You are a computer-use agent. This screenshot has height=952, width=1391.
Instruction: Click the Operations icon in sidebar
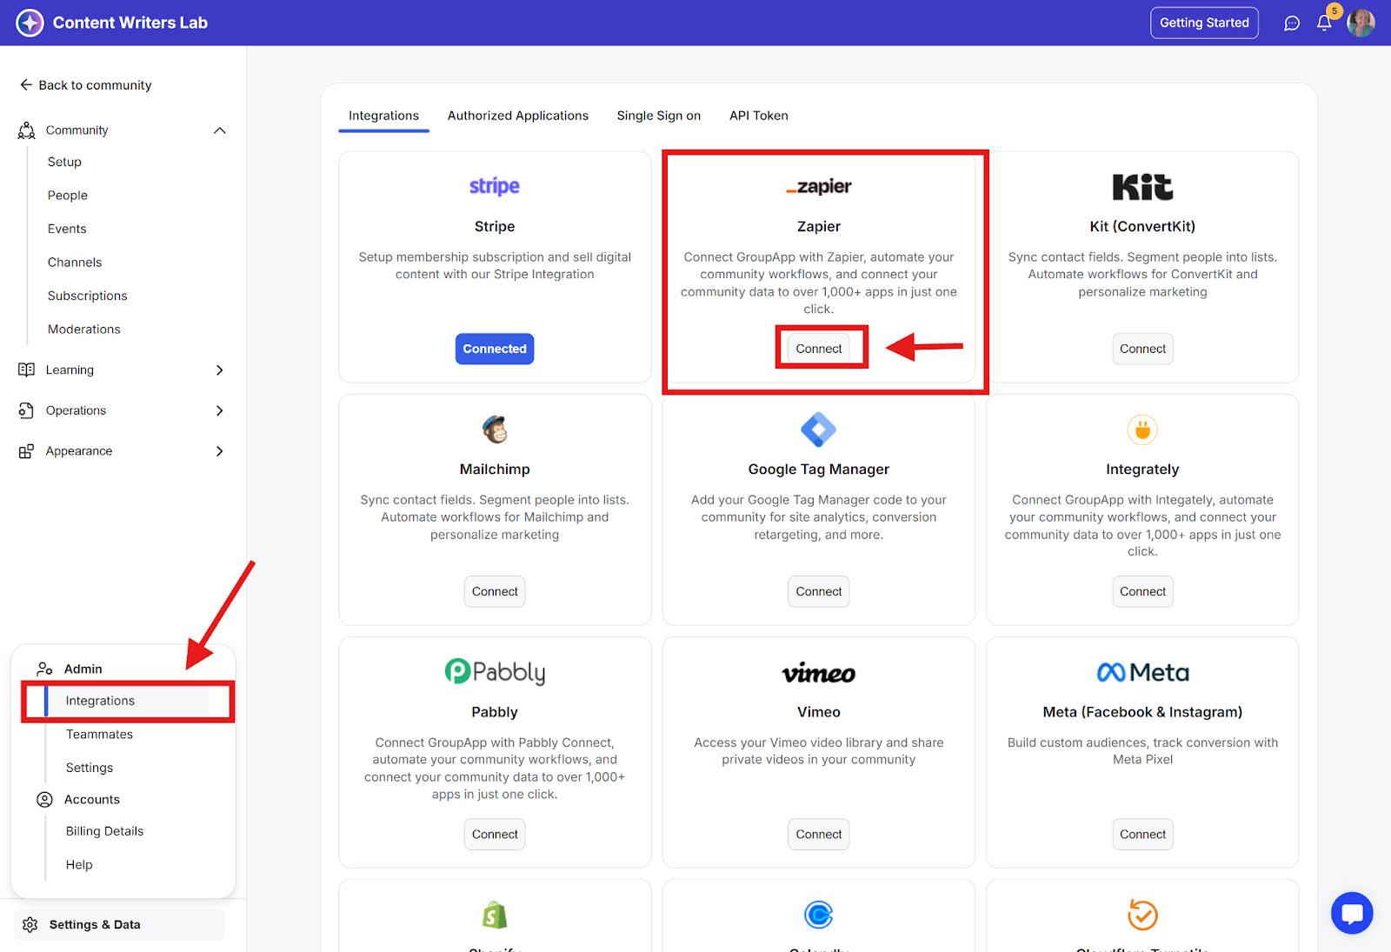pyautogui.click(x=26, y=410)
